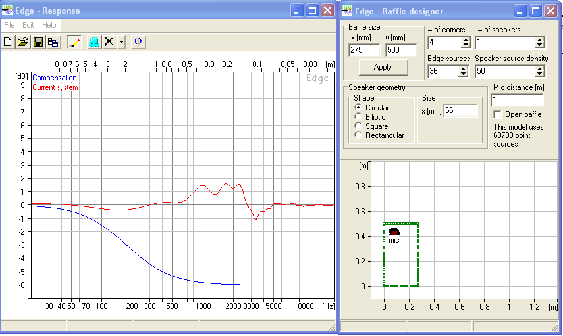563x336 pixels.
Task: Decrease Speaker source density with down arrow
Action: pos(539,74)
